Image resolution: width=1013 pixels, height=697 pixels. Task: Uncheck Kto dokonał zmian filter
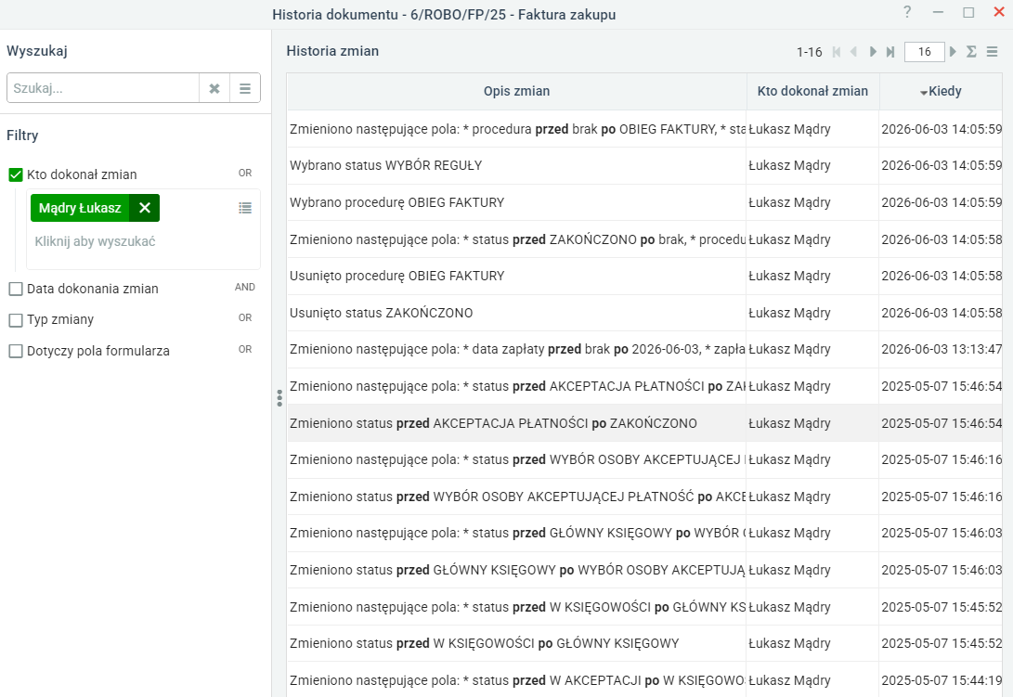pos(16,174)
